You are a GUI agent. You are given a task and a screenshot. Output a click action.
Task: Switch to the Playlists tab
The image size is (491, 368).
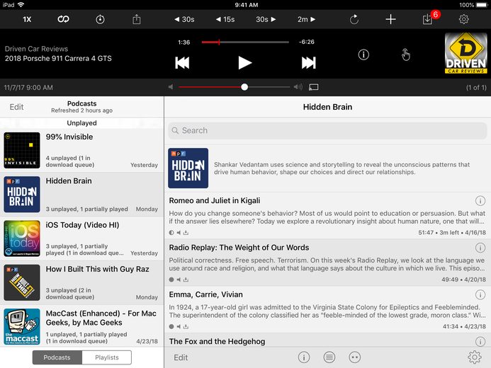(x=107, y=357)
